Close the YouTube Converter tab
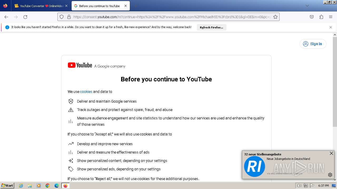The image size is (337, 189). pos(66,6)
